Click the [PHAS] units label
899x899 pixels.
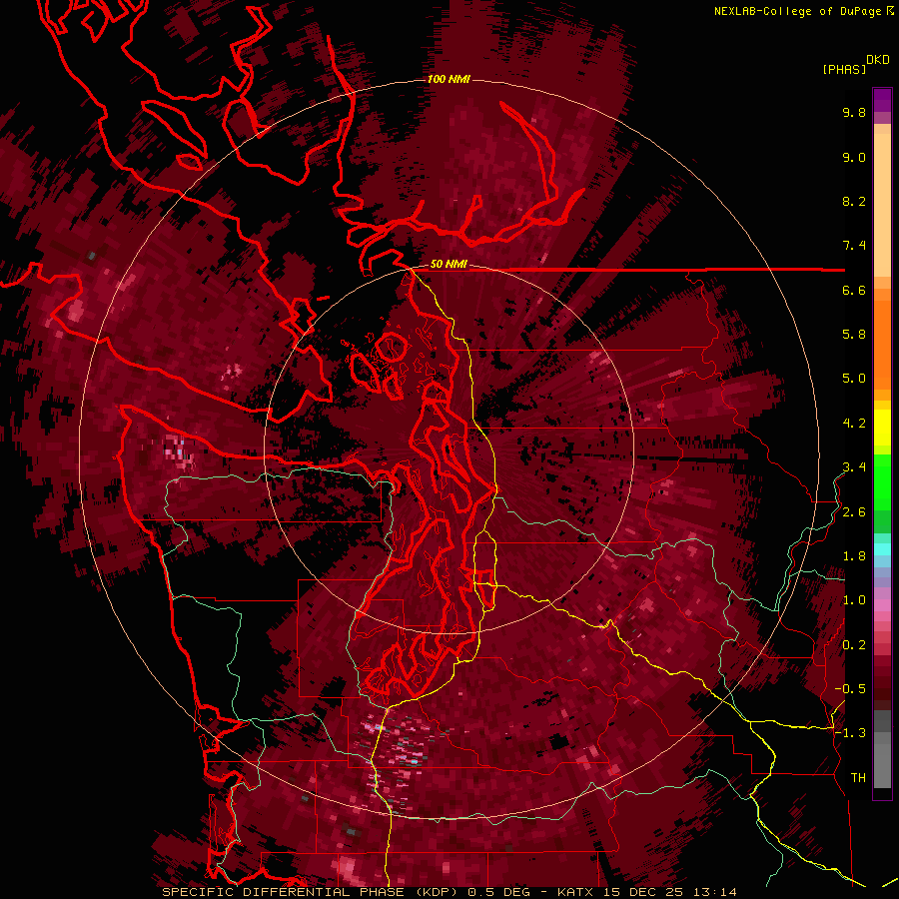click(x=844, y=69)
